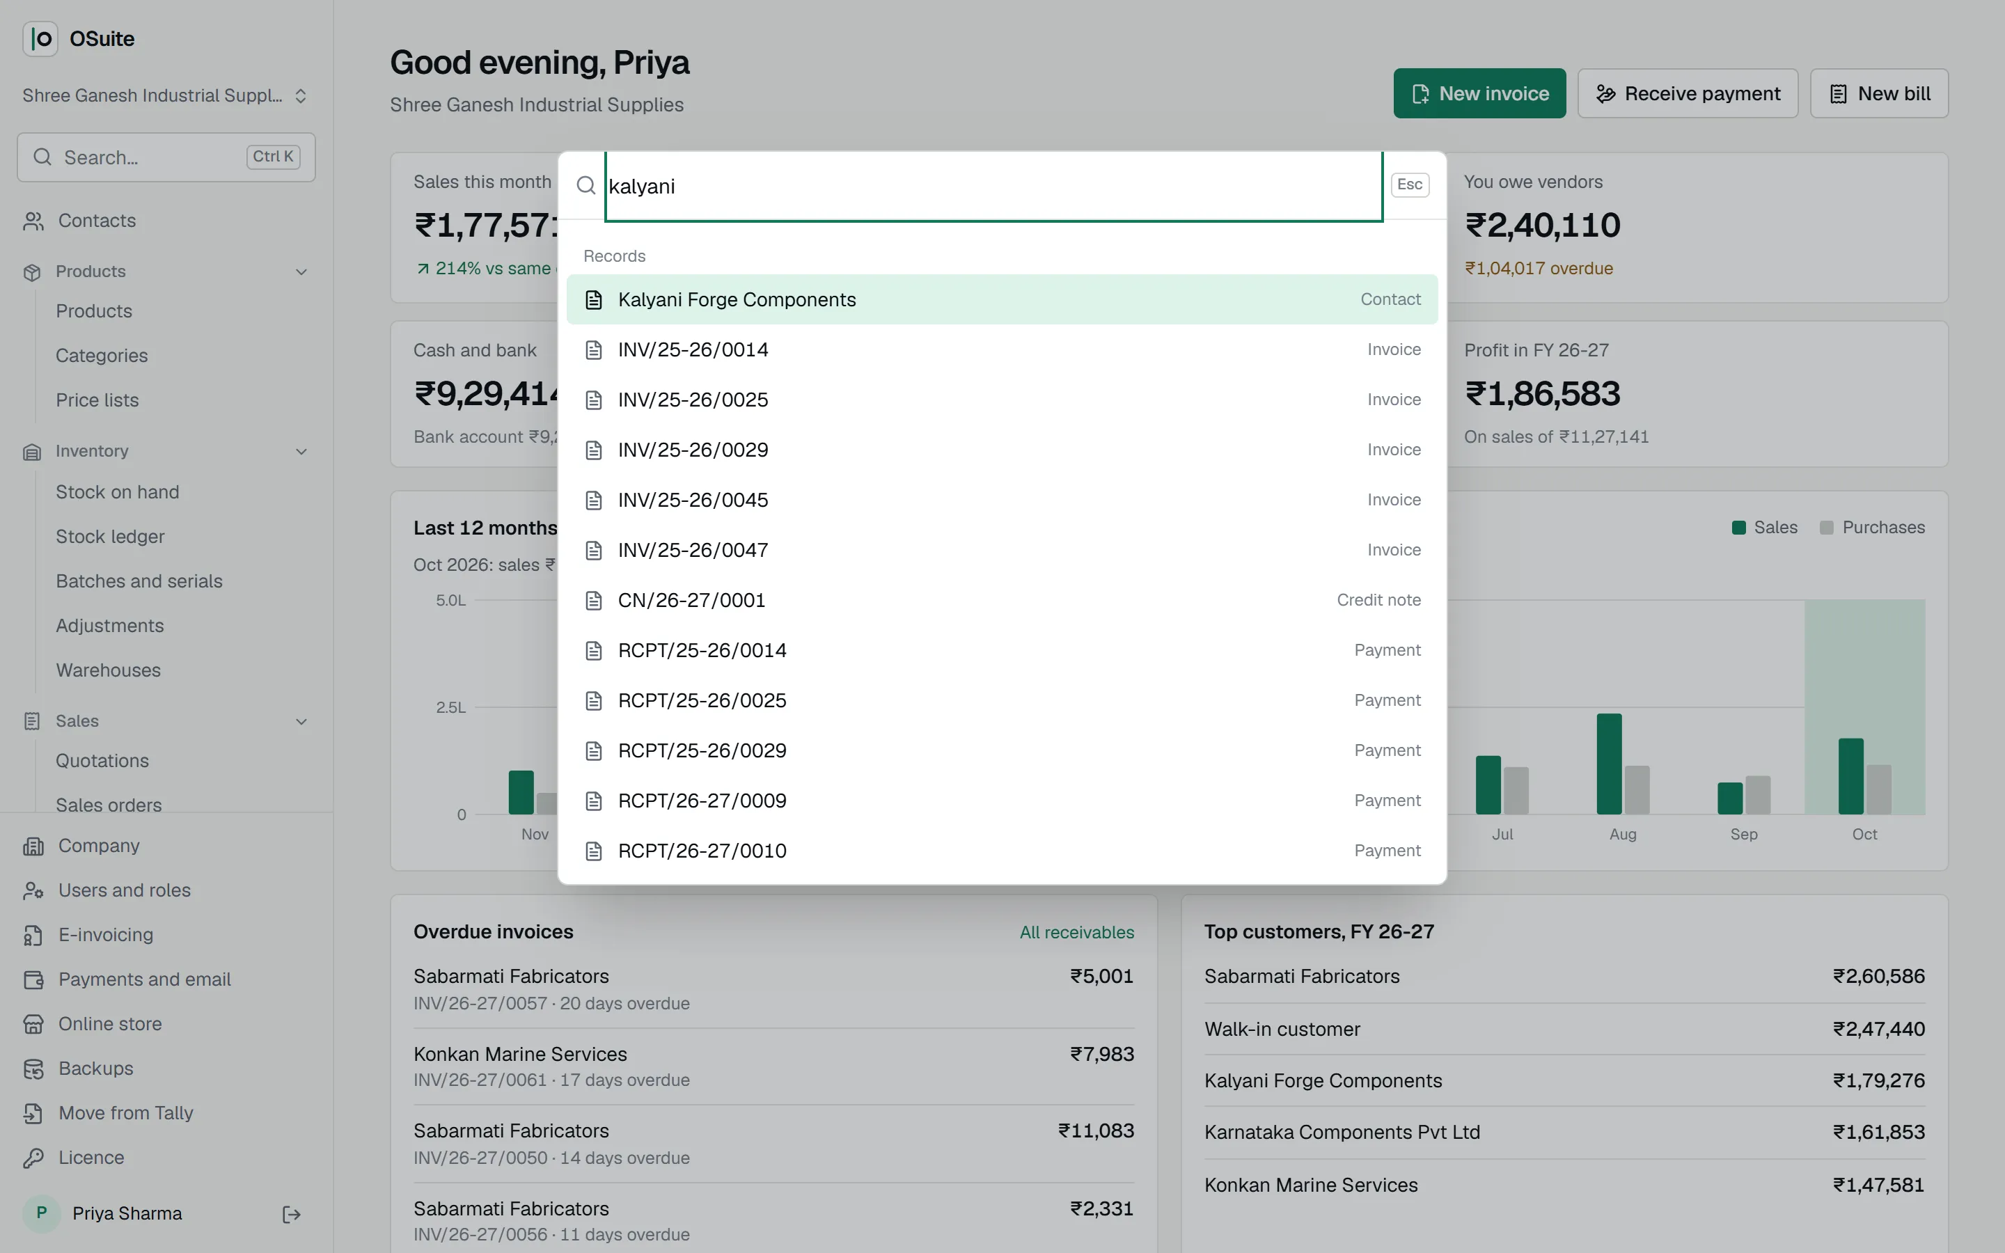The width and height of the screenshot is (2005, 1253).
Task: Click the All receivables link
Action: (1076, 933)
